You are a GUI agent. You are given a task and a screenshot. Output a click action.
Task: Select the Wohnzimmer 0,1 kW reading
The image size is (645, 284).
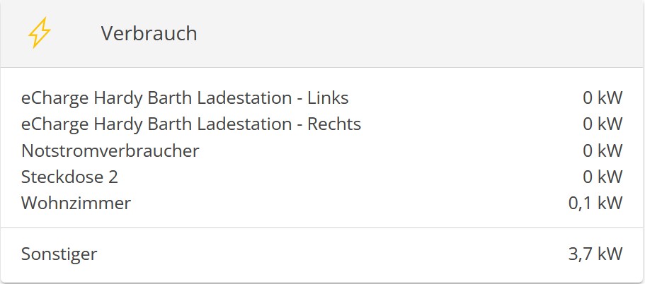click(595, 203)
